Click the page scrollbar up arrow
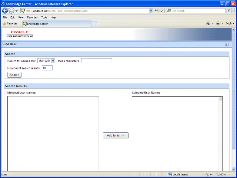The width and height of the screenshot is (237, 178). (x=234, y=30)
